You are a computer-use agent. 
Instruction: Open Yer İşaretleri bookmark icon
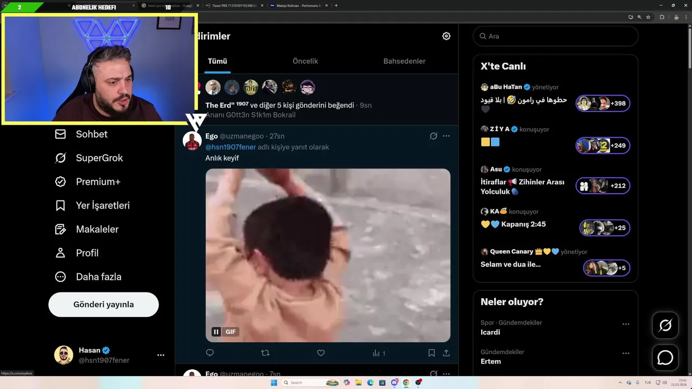[61, 205]
